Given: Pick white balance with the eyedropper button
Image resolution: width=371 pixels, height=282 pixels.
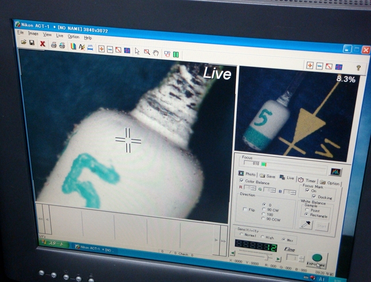Looking at the screenshot, I should coord(306,224).
